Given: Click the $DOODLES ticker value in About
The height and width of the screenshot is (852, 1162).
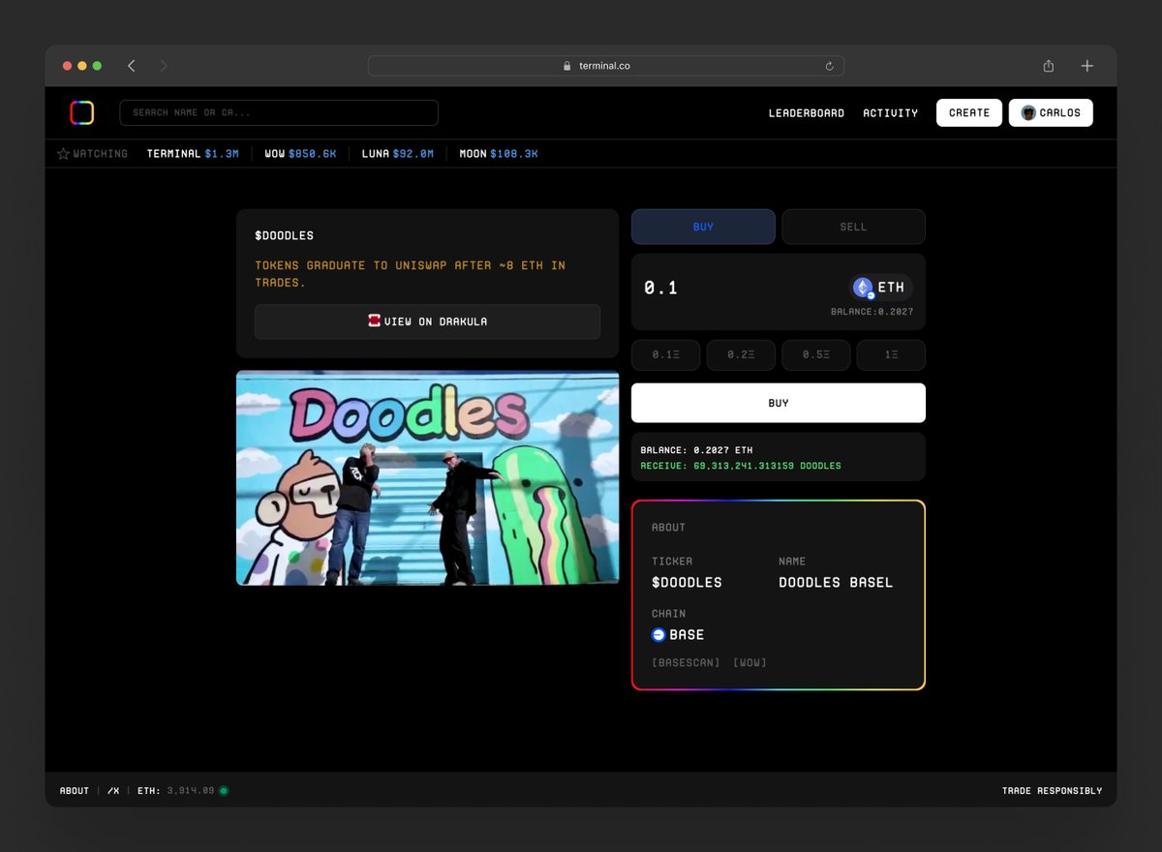Looking at the screenshot, I should 687,583.
